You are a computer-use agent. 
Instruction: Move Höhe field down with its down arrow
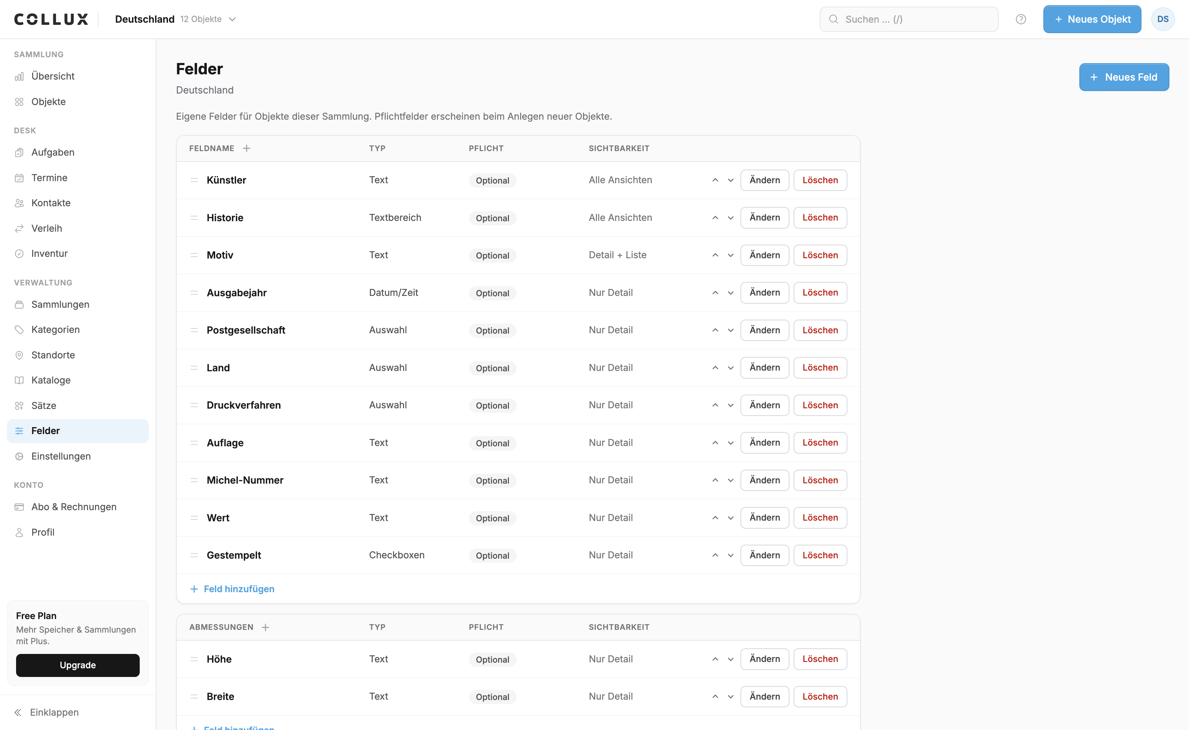[730, 659]
